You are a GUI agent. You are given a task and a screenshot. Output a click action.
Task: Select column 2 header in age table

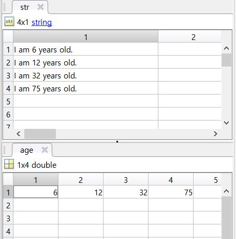pyautogui.click(x=81, y=179)
